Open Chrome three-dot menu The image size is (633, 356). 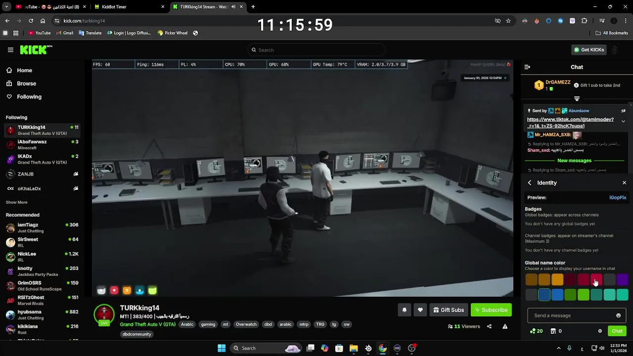pos(626,21)
